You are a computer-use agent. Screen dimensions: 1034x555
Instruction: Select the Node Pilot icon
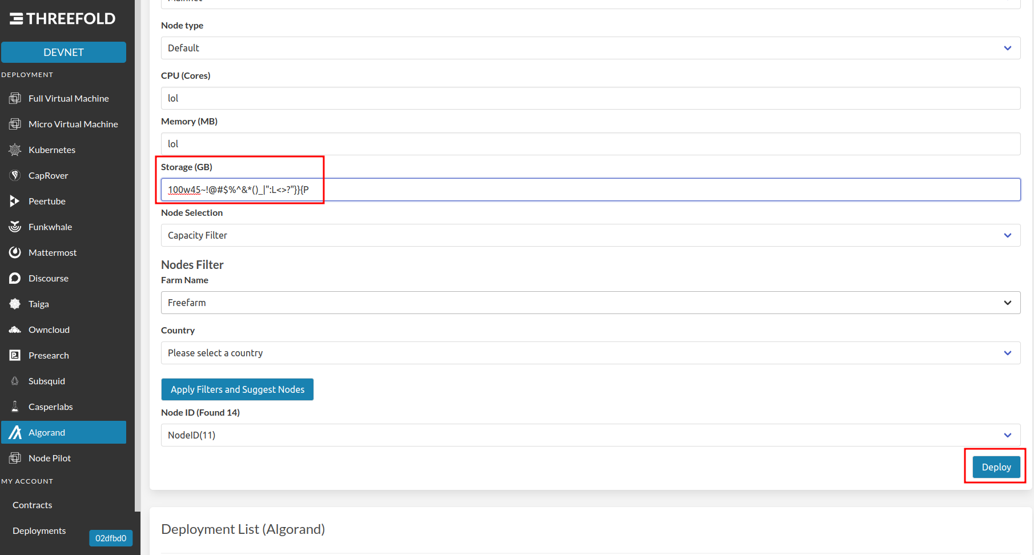click(x=15, y=457)
